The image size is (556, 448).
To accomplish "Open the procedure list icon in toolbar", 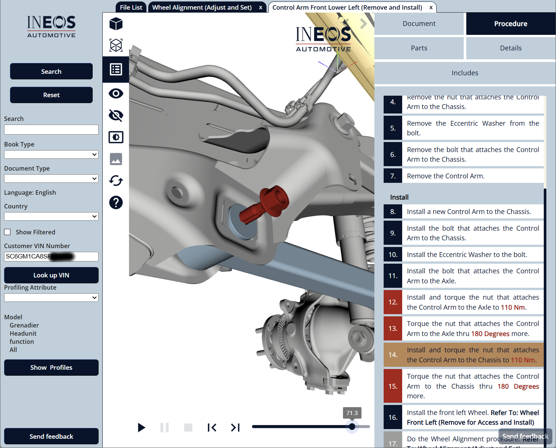I will (116, 69).
